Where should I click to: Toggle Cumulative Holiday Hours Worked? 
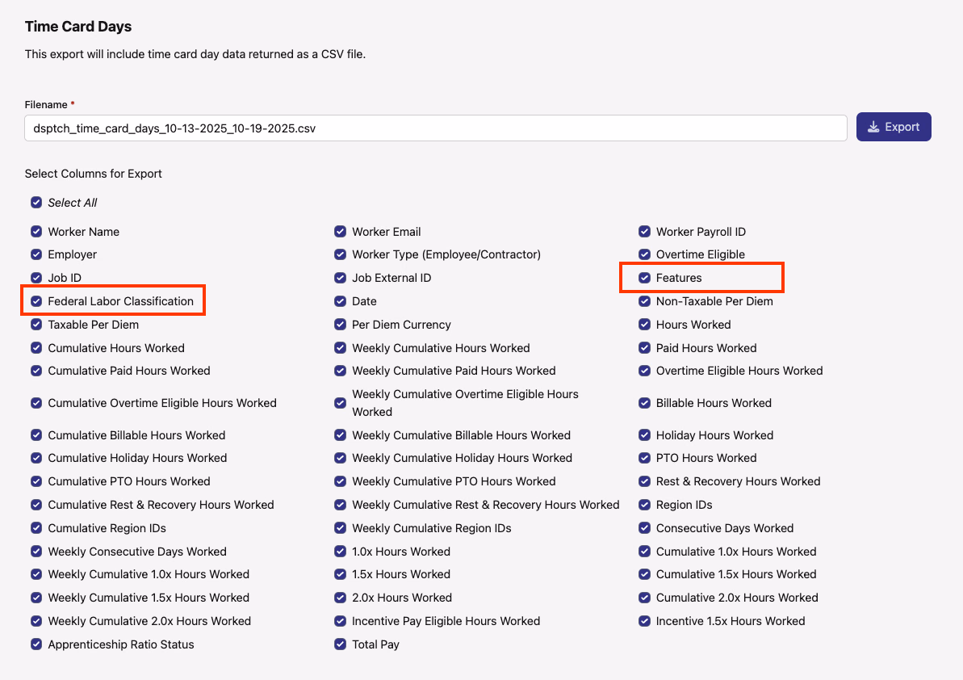[x=36, y=458]
